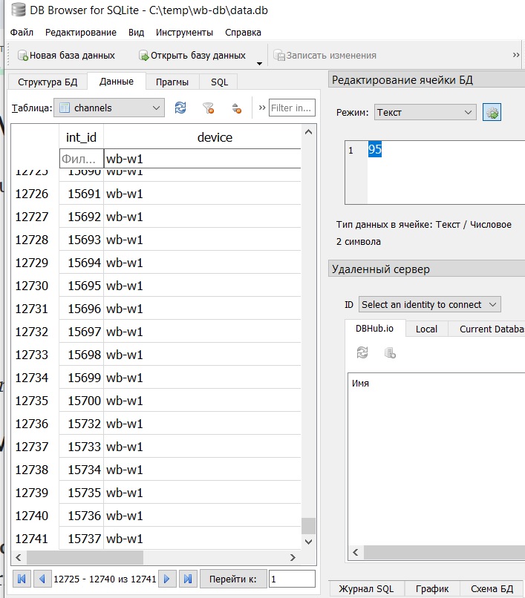Open the Файл menu
The width and height of the screenshot is (525, 598).
pyautogui.click(x=22, y=33)
